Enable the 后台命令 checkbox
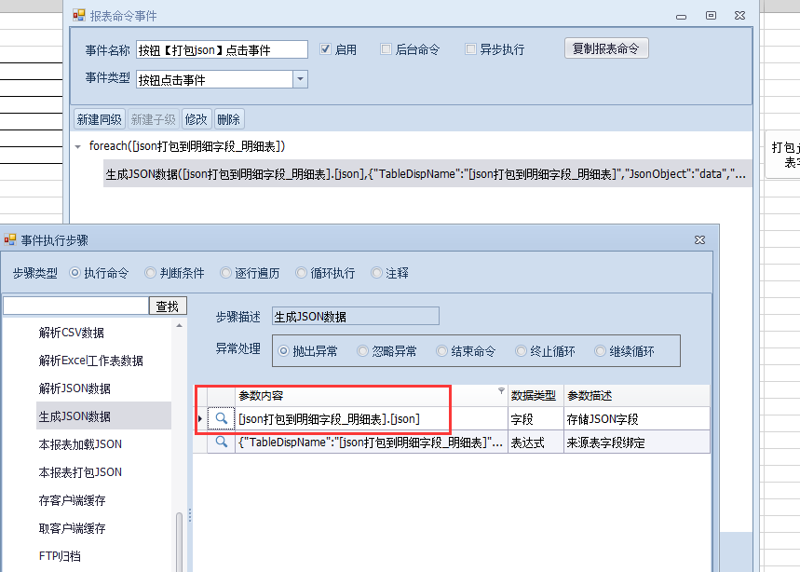The image size is (800, 572). (x=386, y=49)
